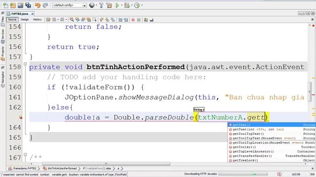The height and width of the screenshot is (177, 316).
Task: Click Find Next Occurrence icon
Action: (x=83, y=20)
